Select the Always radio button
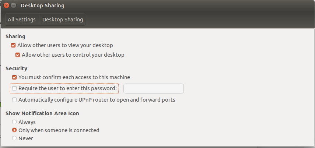 [x=14, y=122]
